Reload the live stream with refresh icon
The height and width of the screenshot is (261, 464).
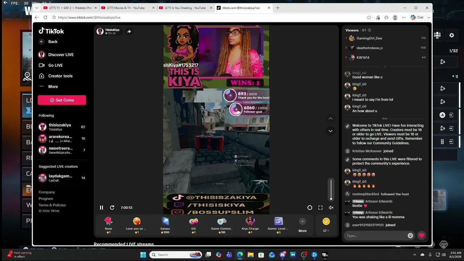click(x=112, y=208)
